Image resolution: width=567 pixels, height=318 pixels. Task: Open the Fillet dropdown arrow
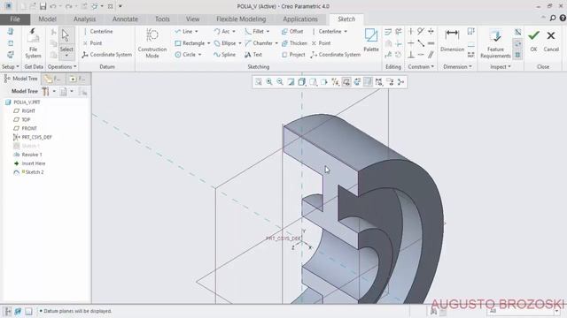(x=268, y=32)
